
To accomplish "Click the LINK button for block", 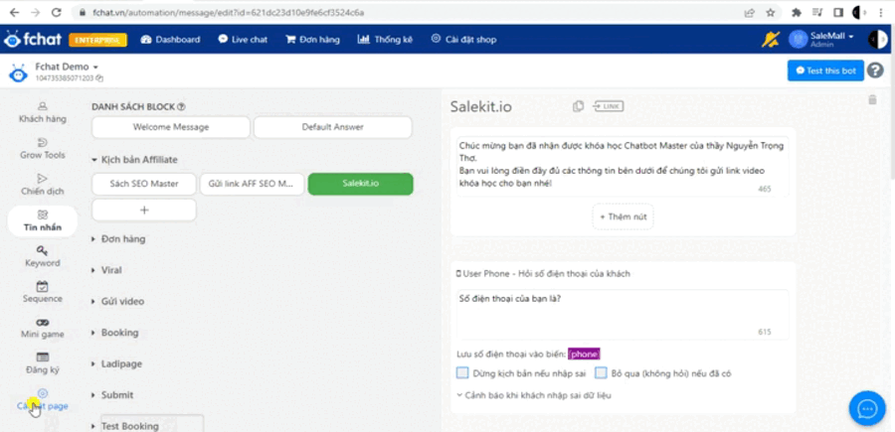I will pyautogui.click(x=609, y=106).
